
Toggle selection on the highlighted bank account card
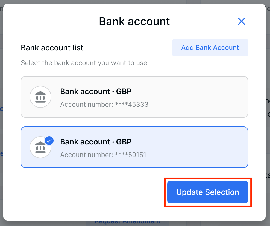pyautogui.click(x=134, y=147)
